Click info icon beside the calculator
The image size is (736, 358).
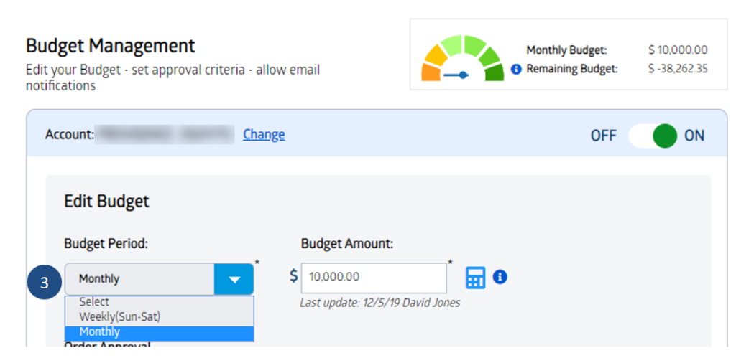(x=500, y=277)
